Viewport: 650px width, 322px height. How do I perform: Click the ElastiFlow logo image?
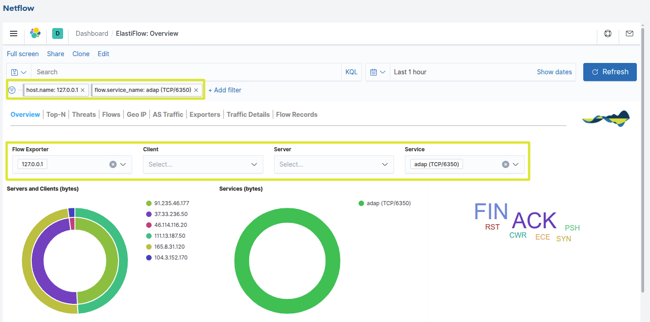pyautogui.click(x=606, y=118)
